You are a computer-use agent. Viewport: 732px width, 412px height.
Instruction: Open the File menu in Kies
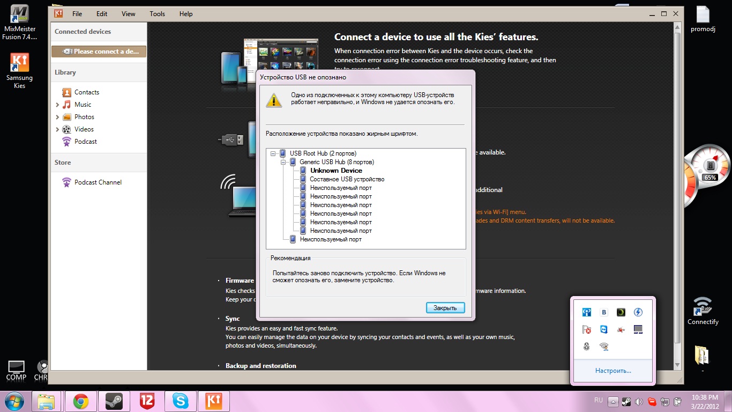tap(77, 14)
